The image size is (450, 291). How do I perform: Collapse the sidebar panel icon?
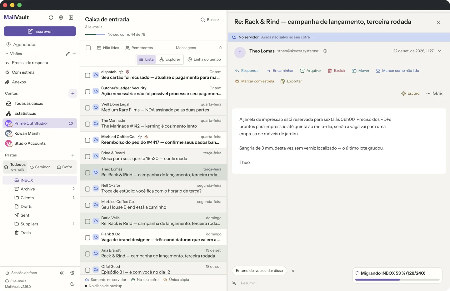pos(71,17)
